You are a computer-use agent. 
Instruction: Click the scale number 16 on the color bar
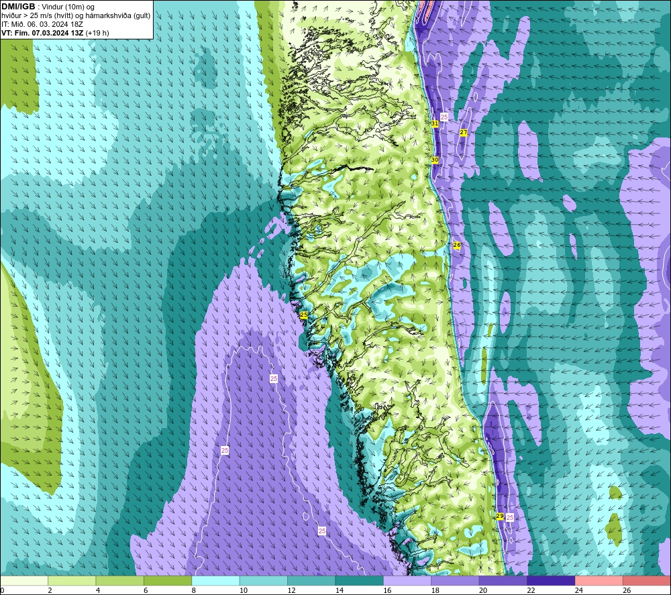tap(387, 591)
